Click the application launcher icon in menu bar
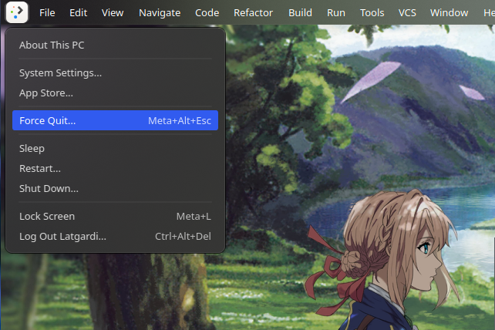 pos(17,12)
